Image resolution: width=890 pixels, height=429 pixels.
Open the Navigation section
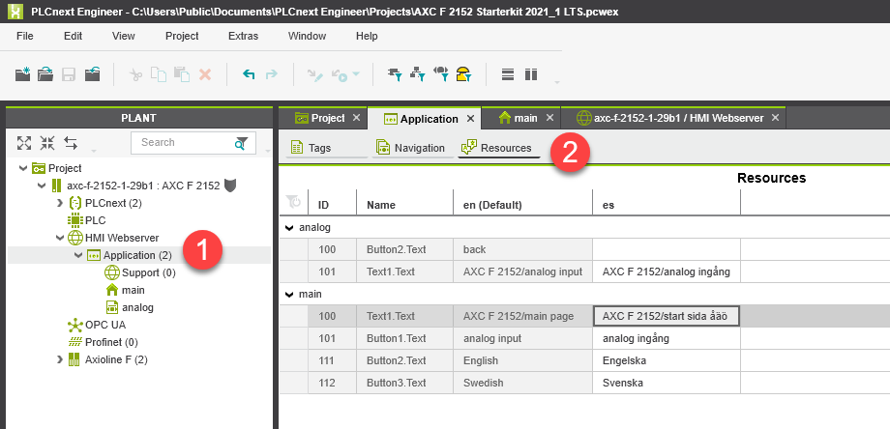[410, 148]
